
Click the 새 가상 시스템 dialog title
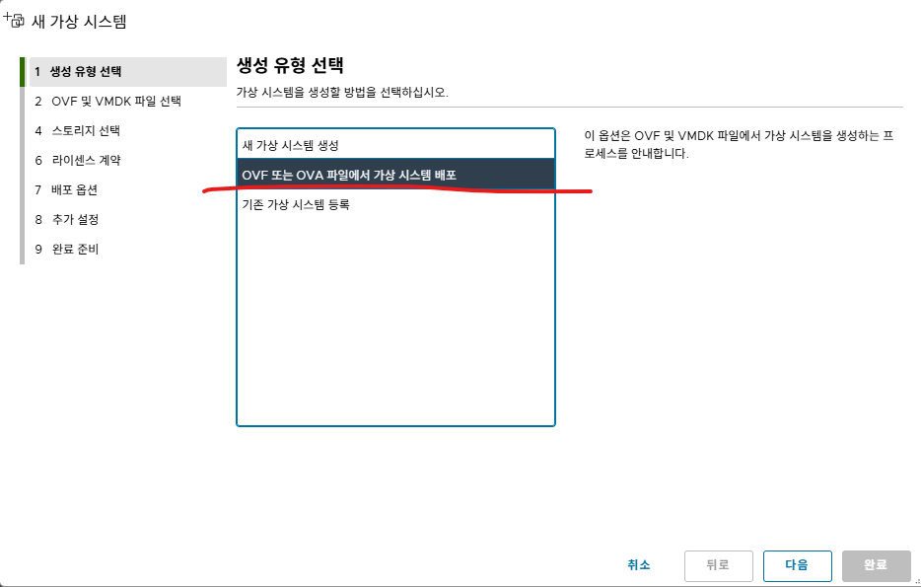coord(79,21)
